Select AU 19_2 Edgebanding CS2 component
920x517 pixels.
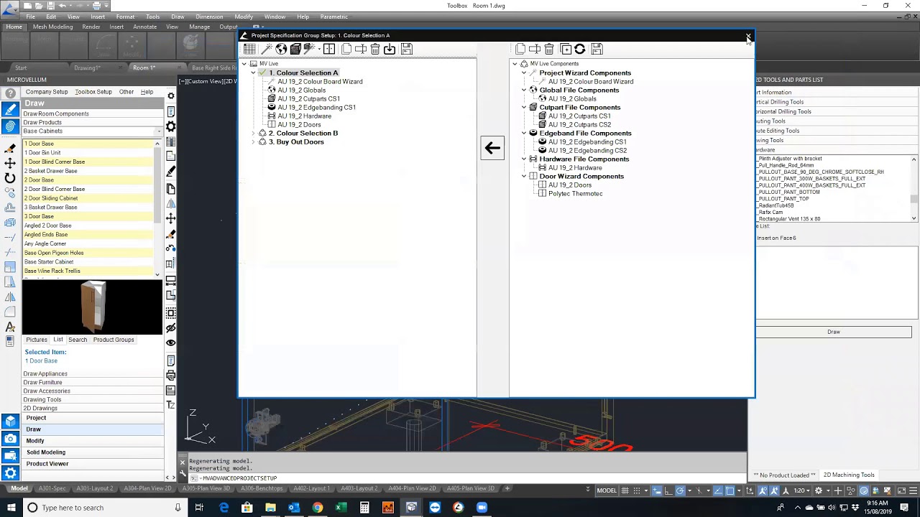coord(587,150)
